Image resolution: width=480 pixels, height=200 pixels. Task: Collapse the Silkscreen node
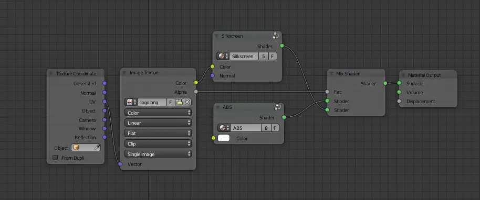click(x=217, y=36)
